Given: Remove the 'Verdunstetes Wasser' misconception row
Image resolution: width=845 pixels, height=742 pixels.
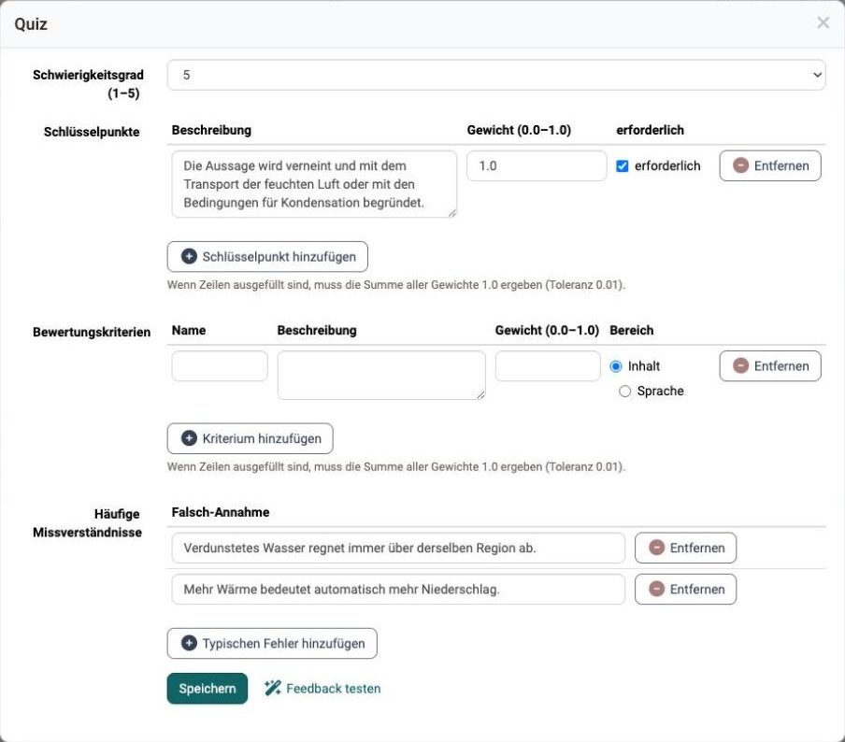Looking at the screenshot, I should pos(685,548).
